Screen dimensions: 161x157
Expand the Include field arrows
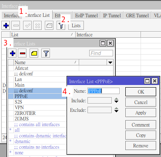pyautogui.click(x=116, y=100)
